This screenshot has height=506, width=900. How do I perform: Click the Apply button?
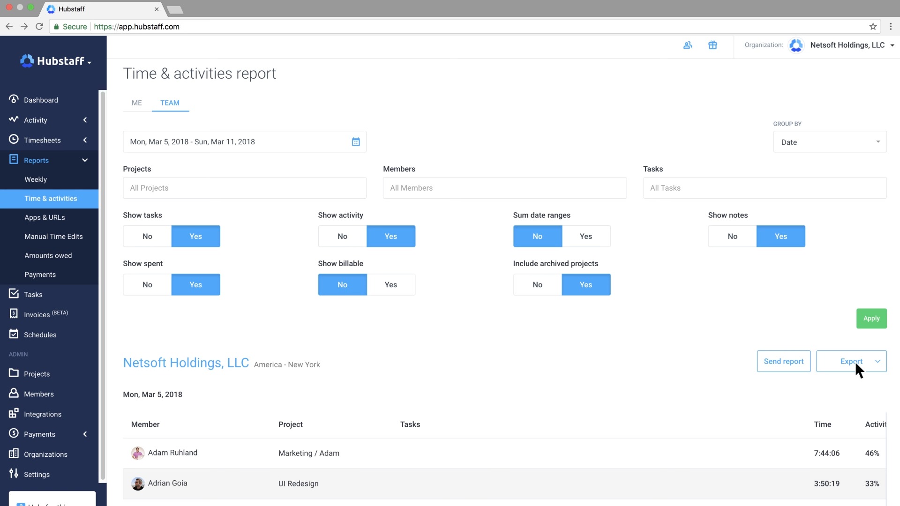(x=871, y=318)
